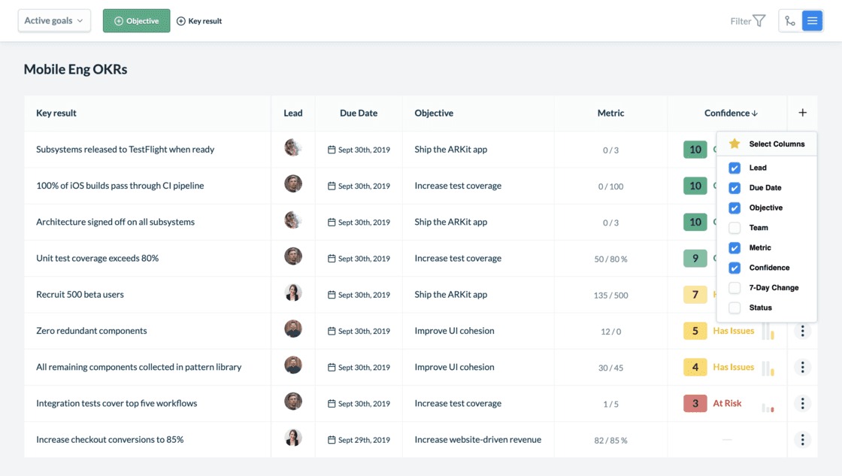Image resolution: width=842 pixels, height=476 pixels.
Task: Enable the 7-Day Change column checkbox
Action: point(734,288)
